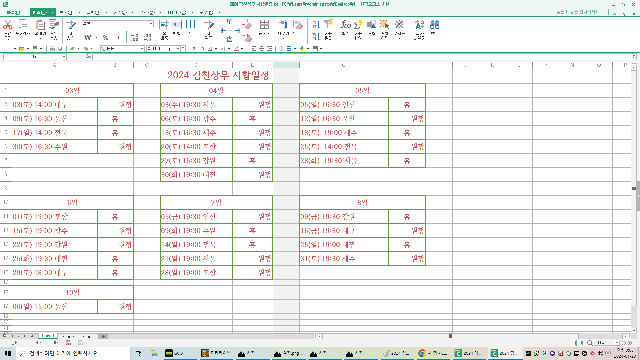The image size is (640, 360).
Task: Click the Undo arrow icon
Action: pos(72,49)
